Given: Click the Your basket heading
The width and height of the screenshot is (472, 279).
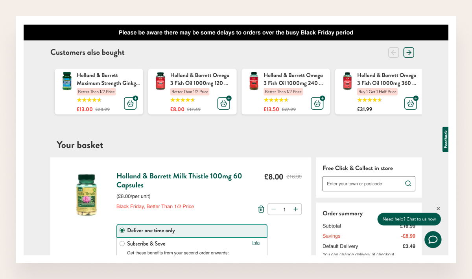Looking at the screenshot, I should click(80, 145).
